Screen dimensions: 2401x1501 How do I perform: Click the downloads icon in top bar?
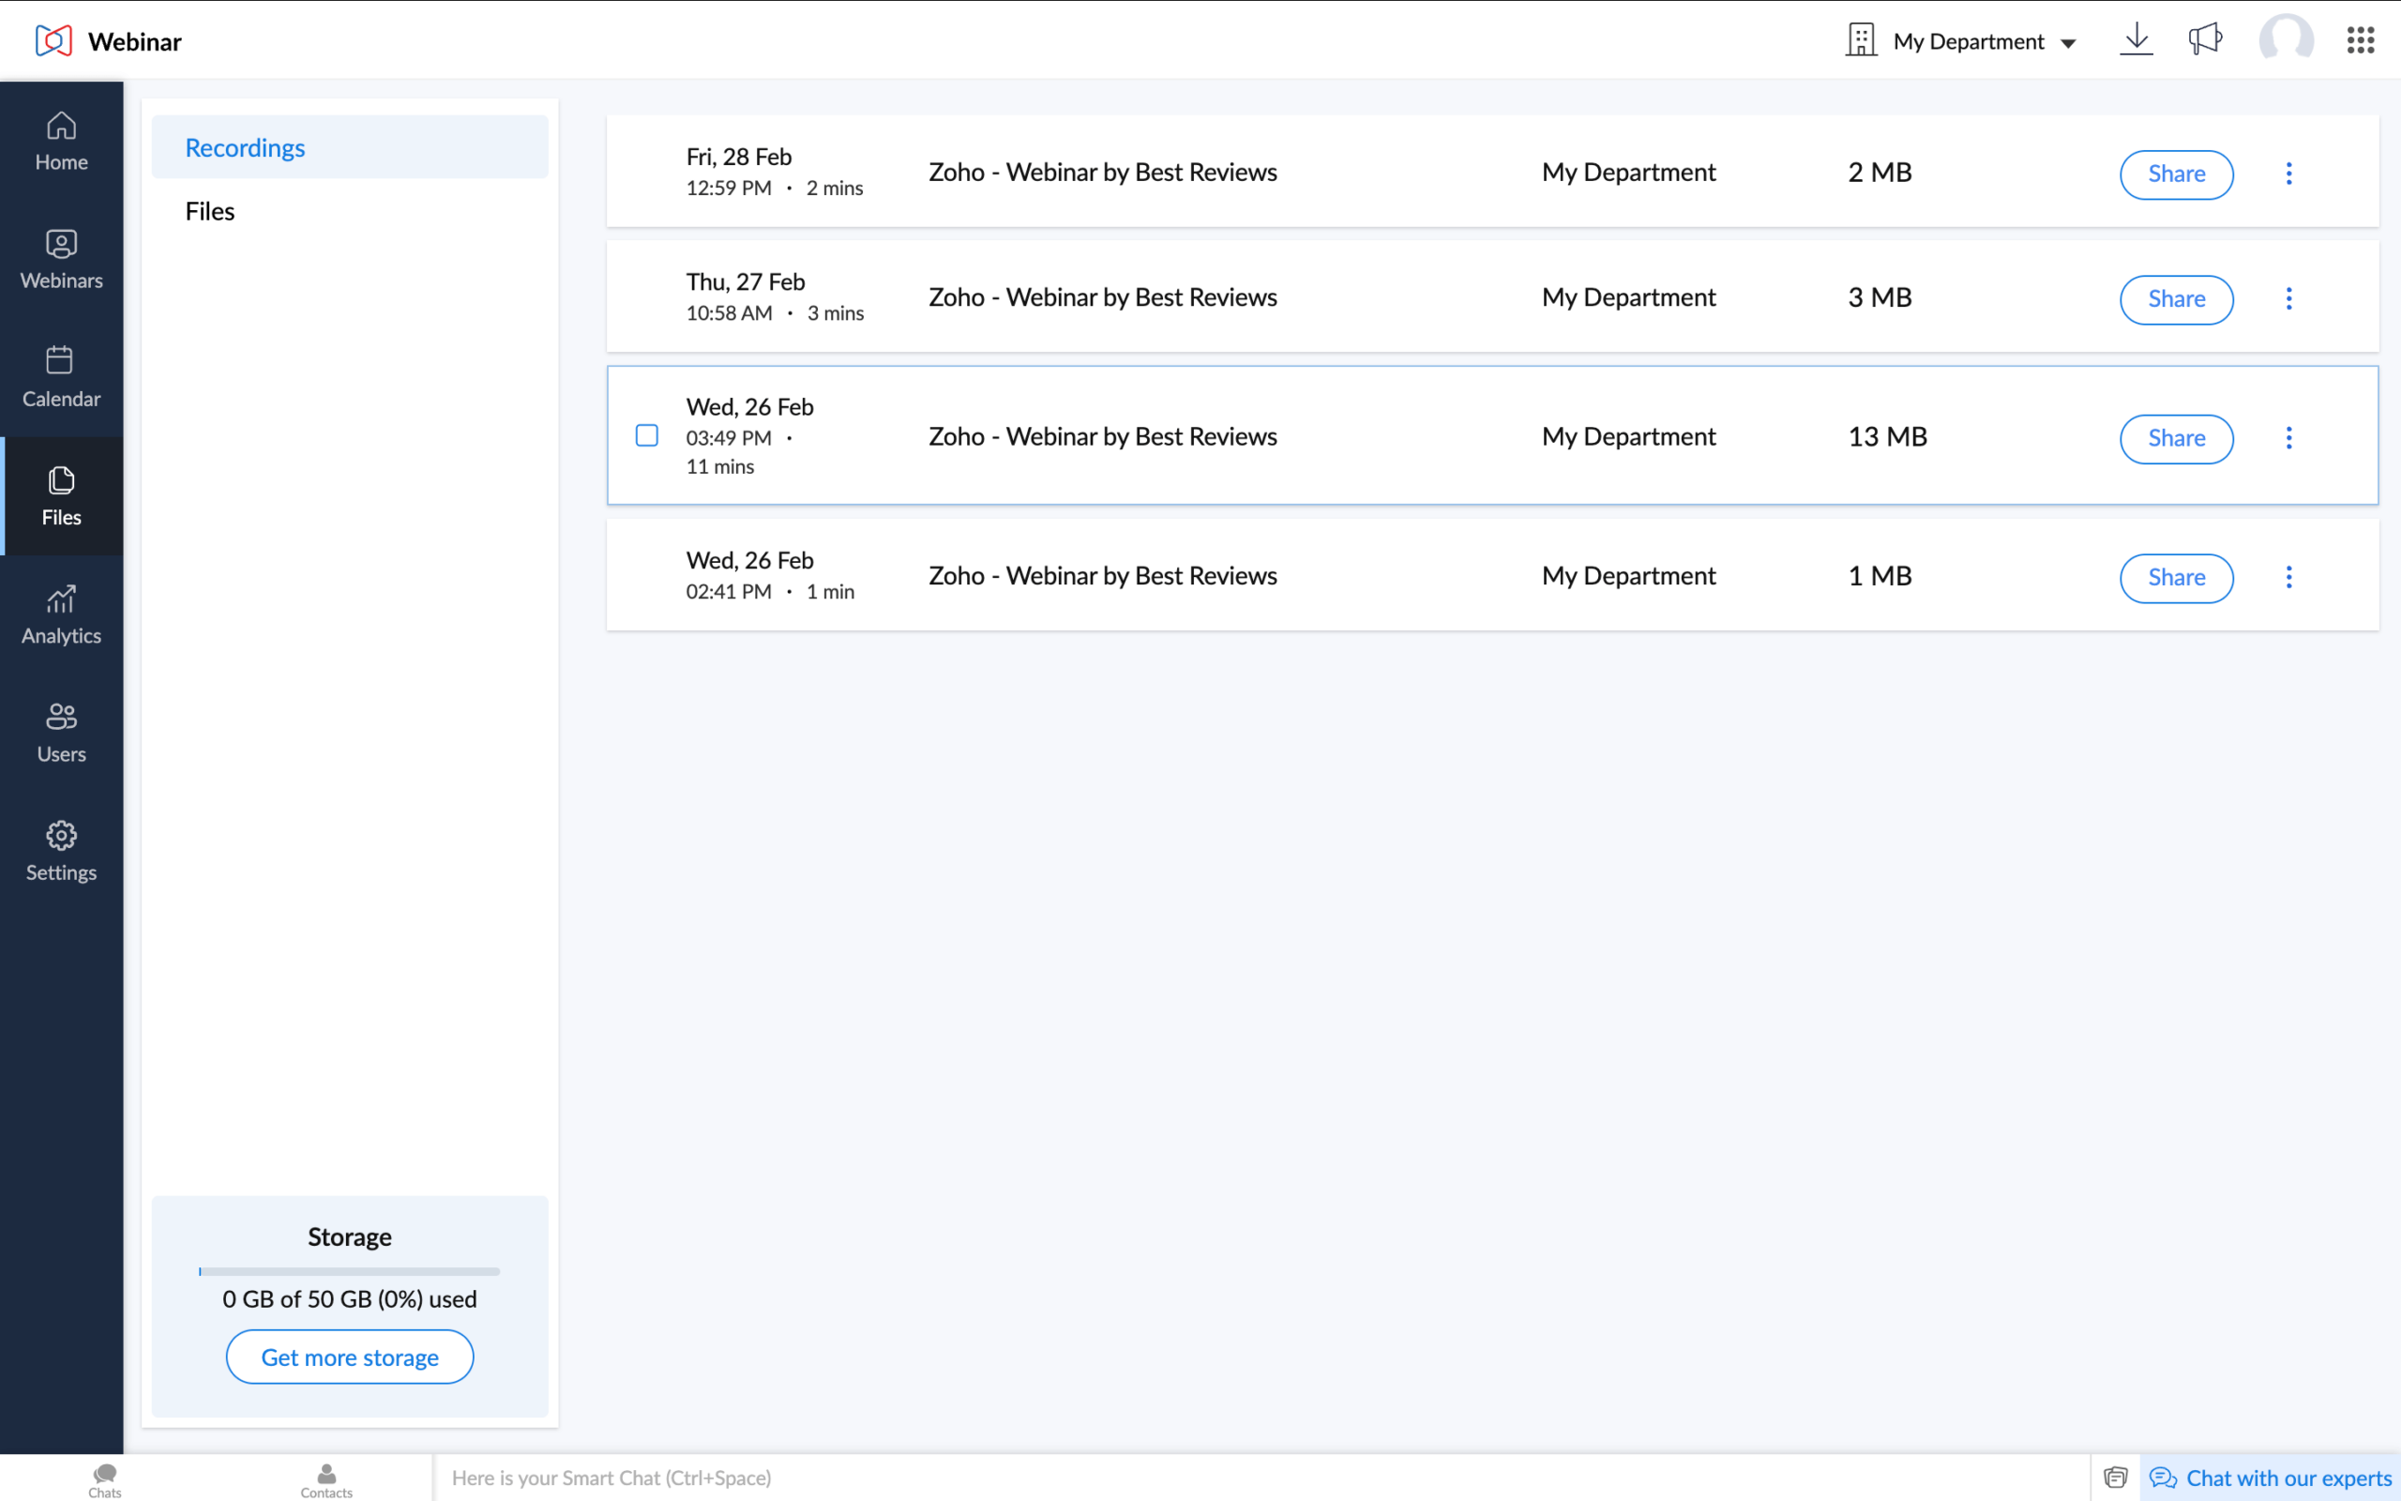[x=2137, y=39]
